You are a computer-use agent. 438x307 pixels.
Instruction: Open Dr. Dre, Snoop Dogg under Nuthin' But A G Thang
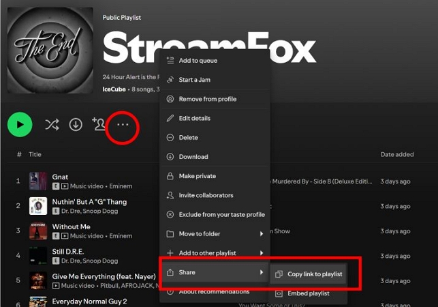(x=89, y=211)
